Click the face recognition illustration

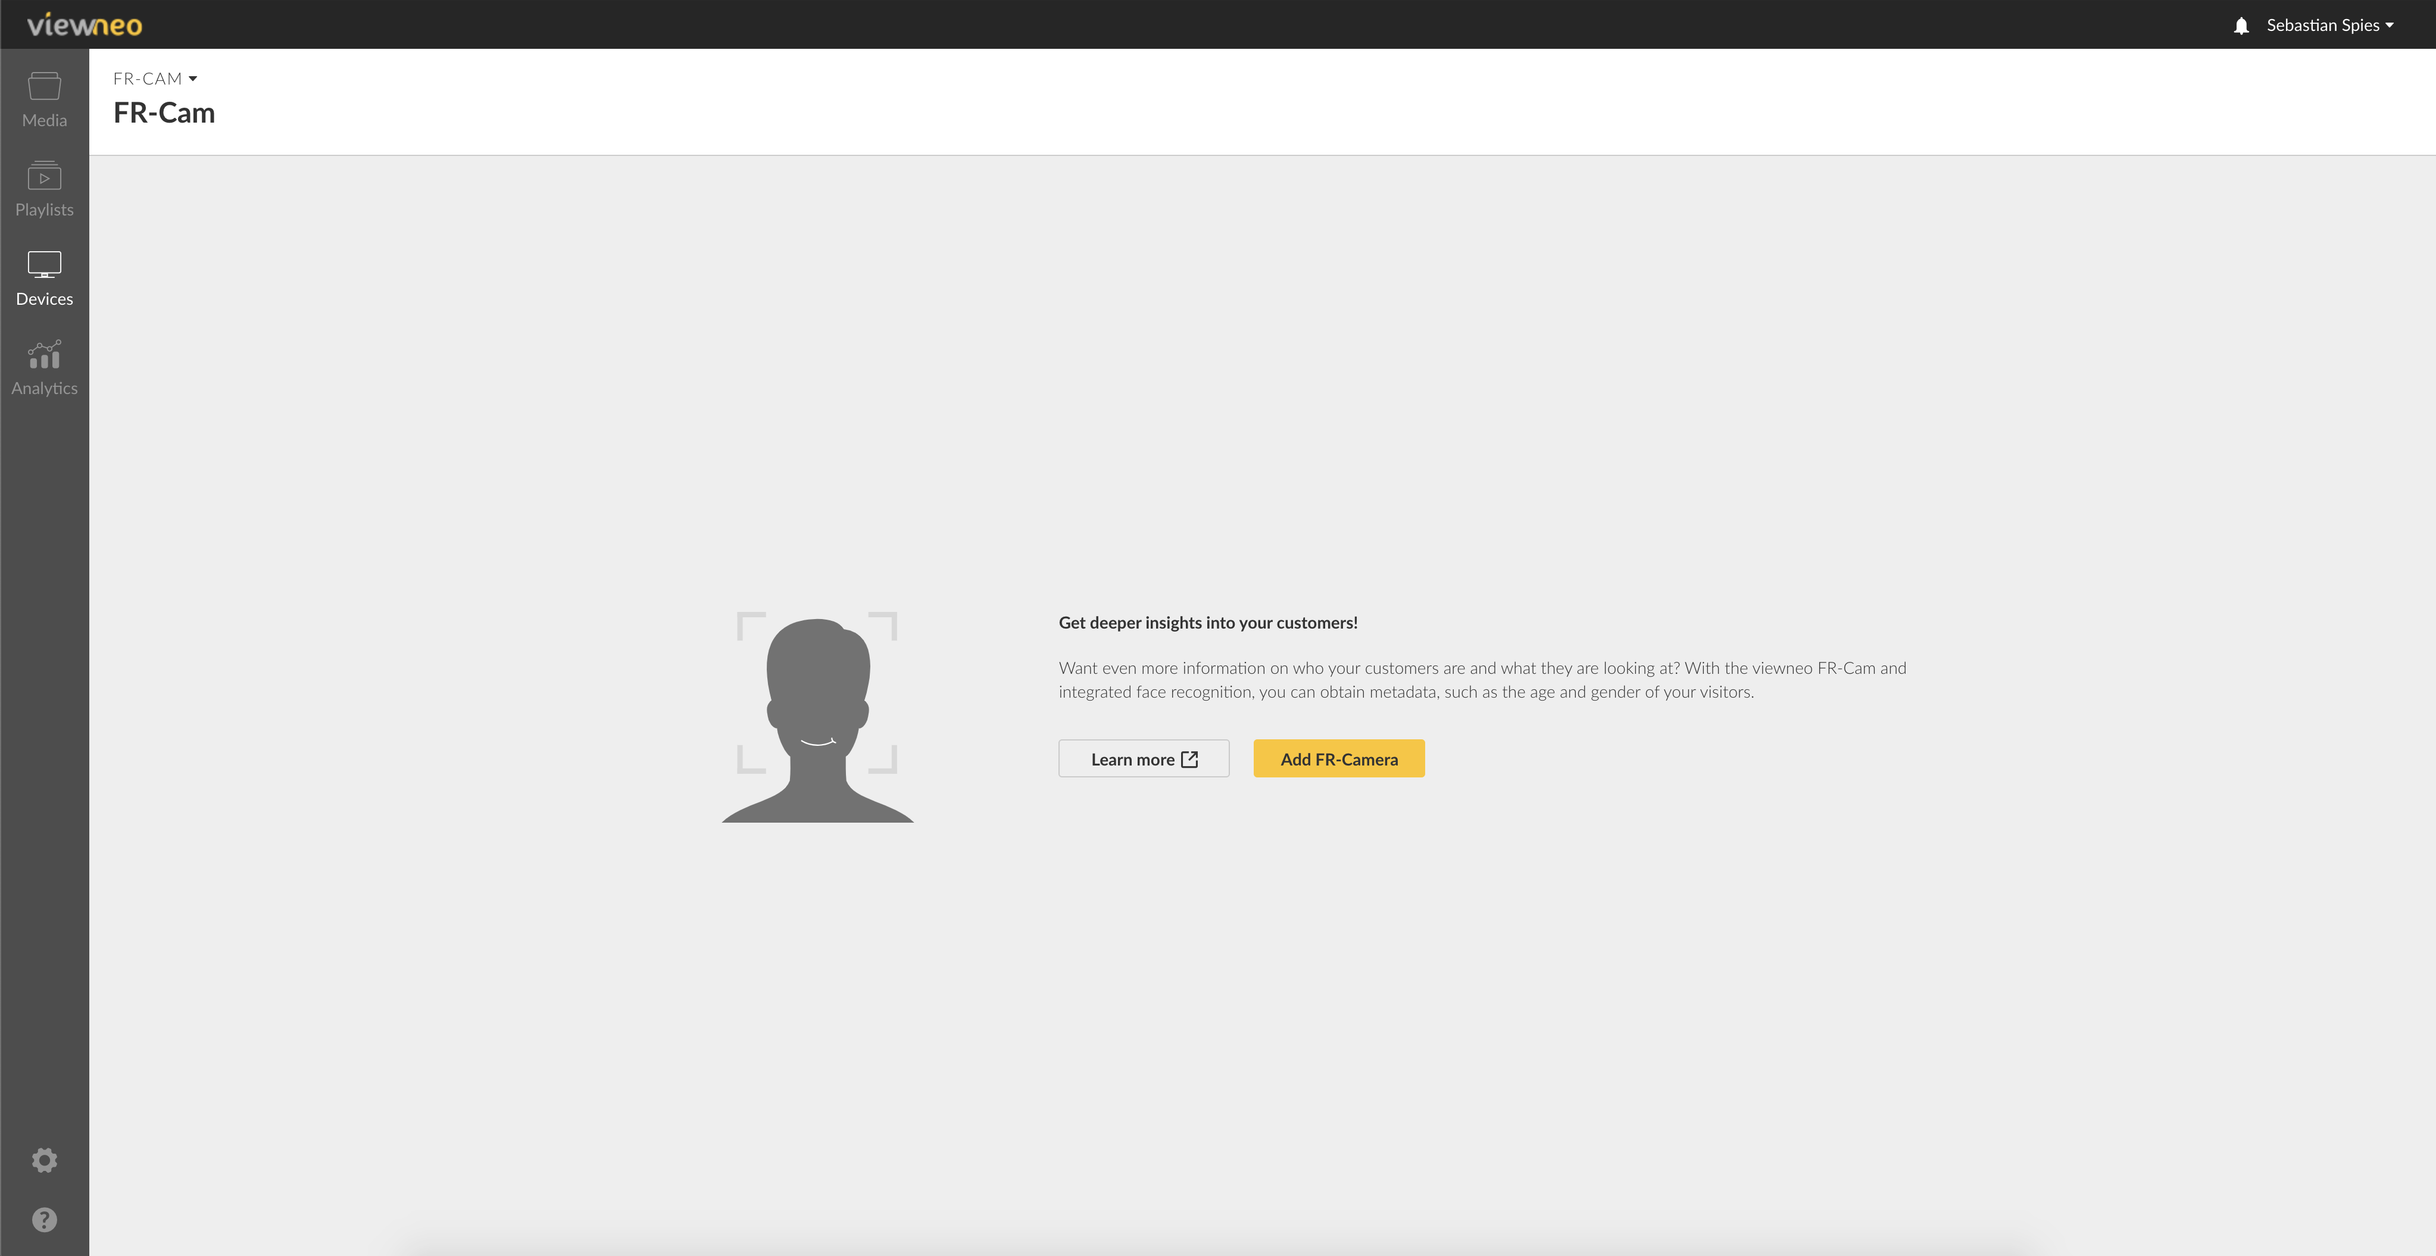tap(818, 717)
